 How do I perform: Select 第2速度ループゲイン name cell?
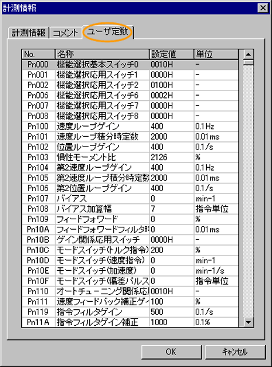coord(102,168)
